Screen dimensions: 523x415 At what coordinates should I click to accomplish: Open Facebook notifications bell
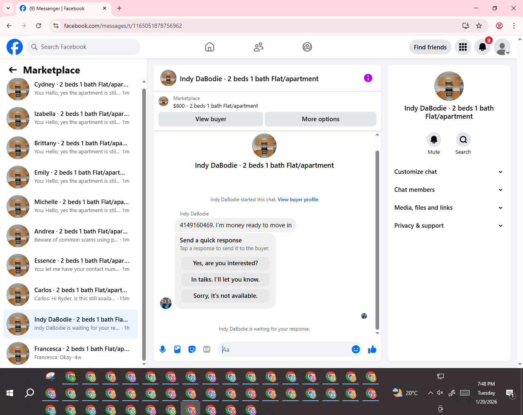tap(483, 47)
